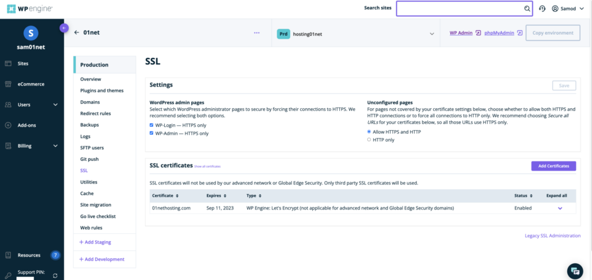Viewport: 592px width, 280px height.
Task: Click the Samod user avatar icon
Action: point(555,9)
